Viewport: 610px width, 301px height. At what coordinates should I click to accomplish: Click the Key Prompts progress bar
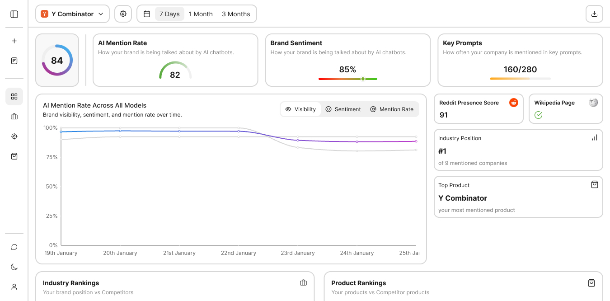[x=520, y=79]
